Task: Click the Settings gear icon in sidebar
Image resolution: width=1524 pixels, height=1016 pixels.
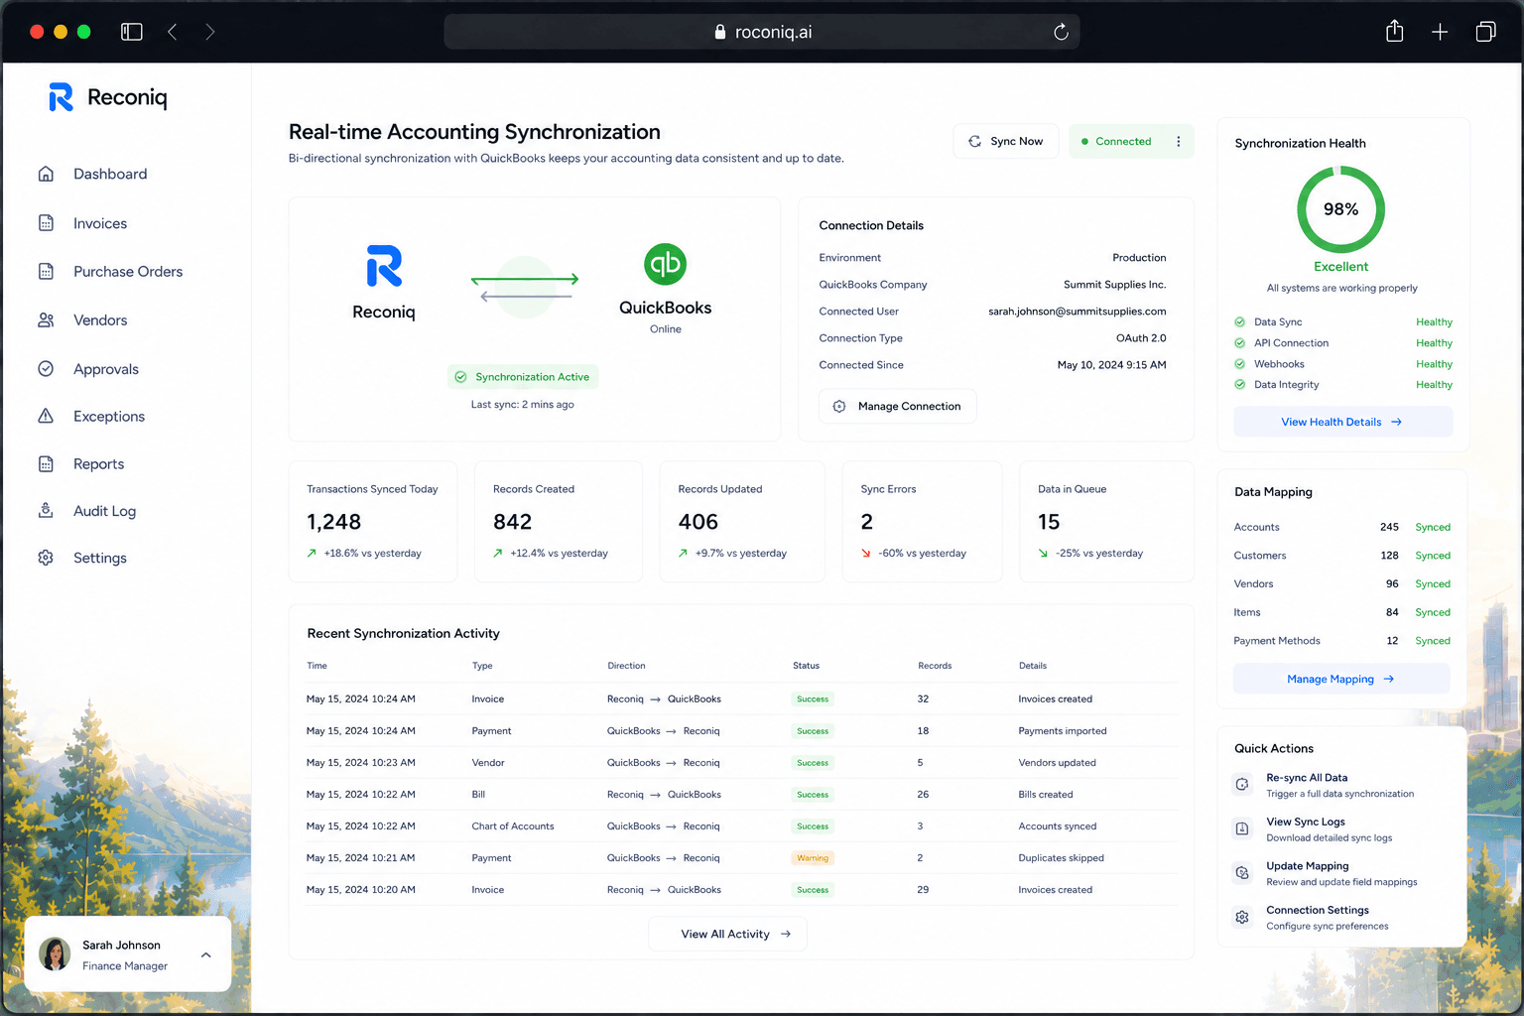Action: click(46, 558)
